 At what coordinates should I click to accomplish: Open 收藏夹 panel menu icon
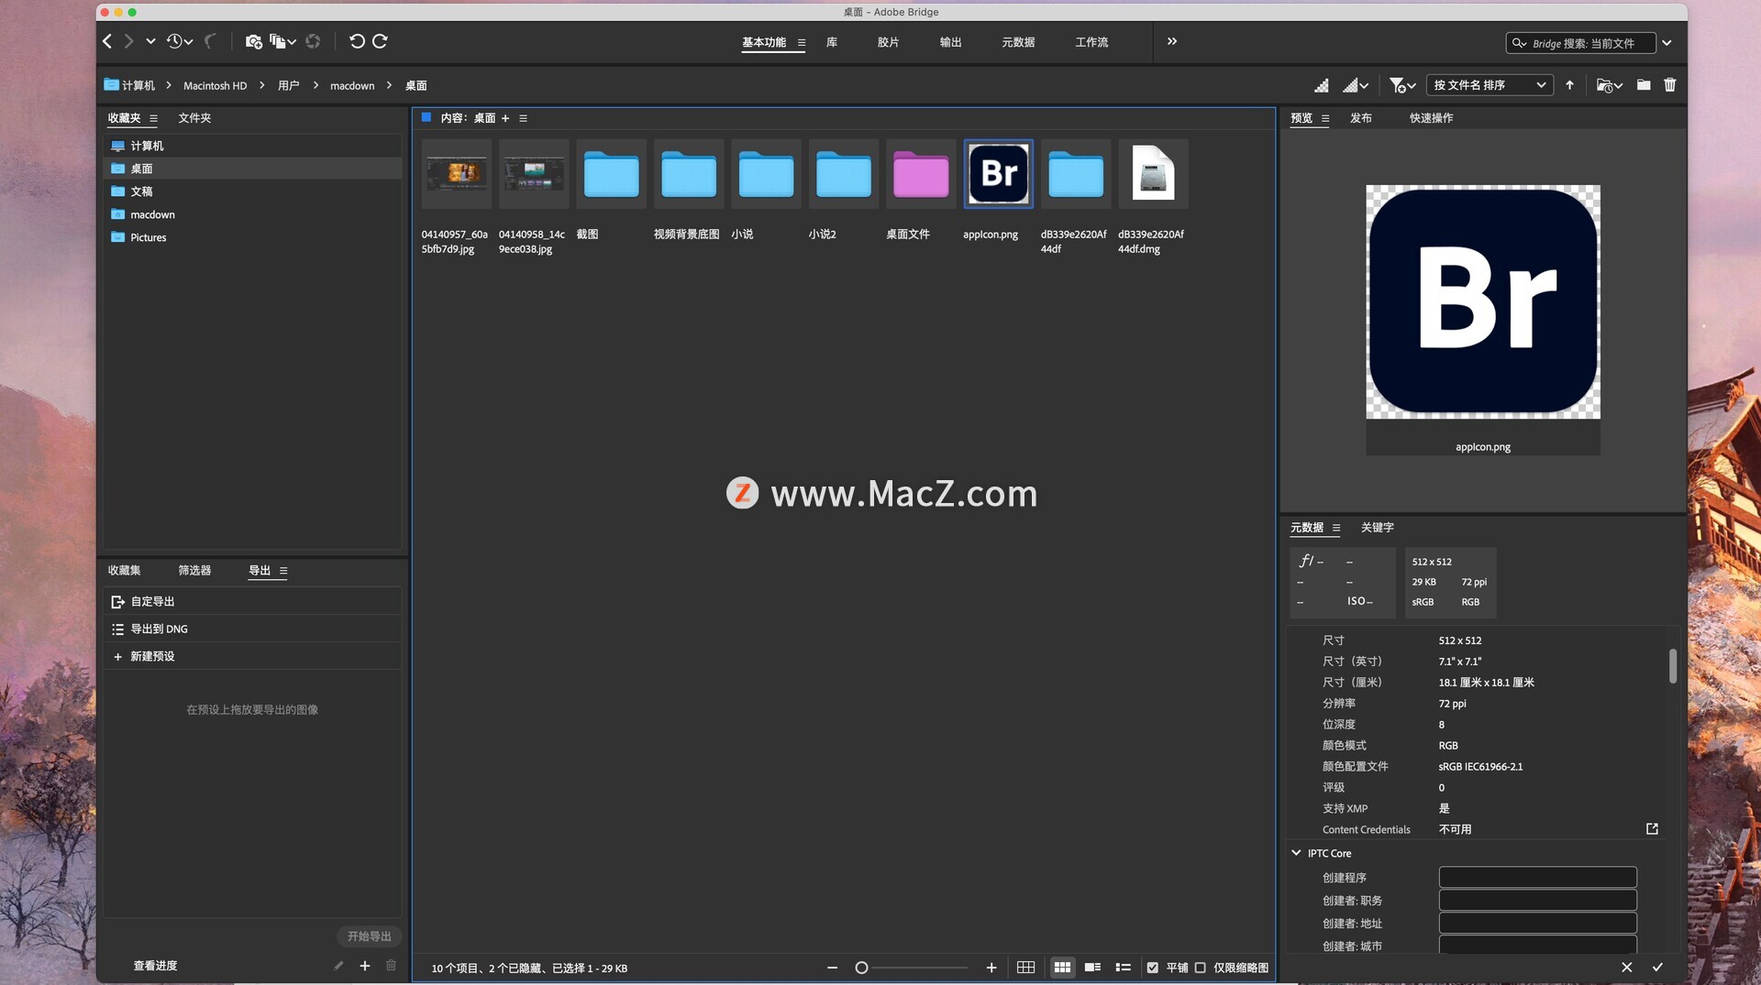(153, 118)
